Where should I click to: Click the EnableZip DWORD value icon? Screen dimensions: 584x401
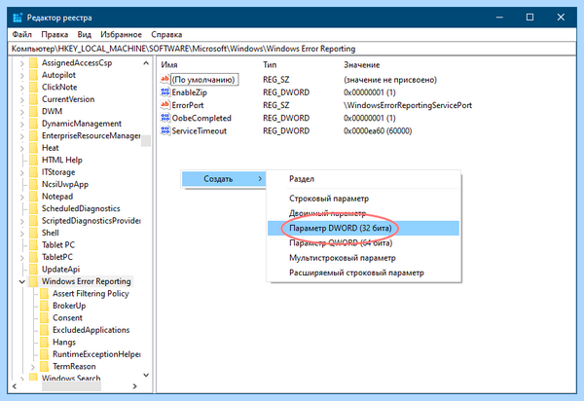(x=165, y=91)
